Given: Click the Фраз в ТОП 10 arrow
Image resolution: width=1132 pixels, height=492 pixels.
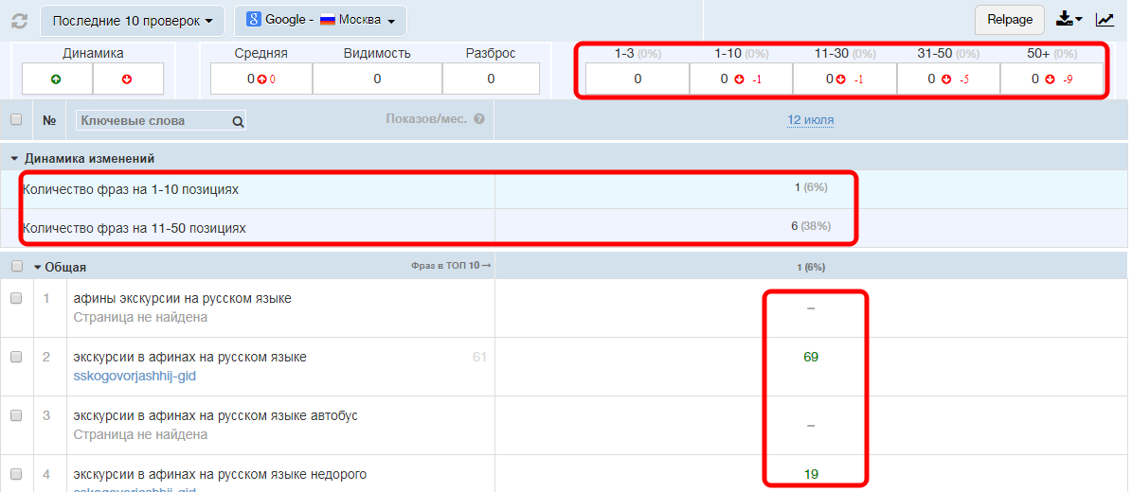Looking at the screenshot, I should pos(451,266).
